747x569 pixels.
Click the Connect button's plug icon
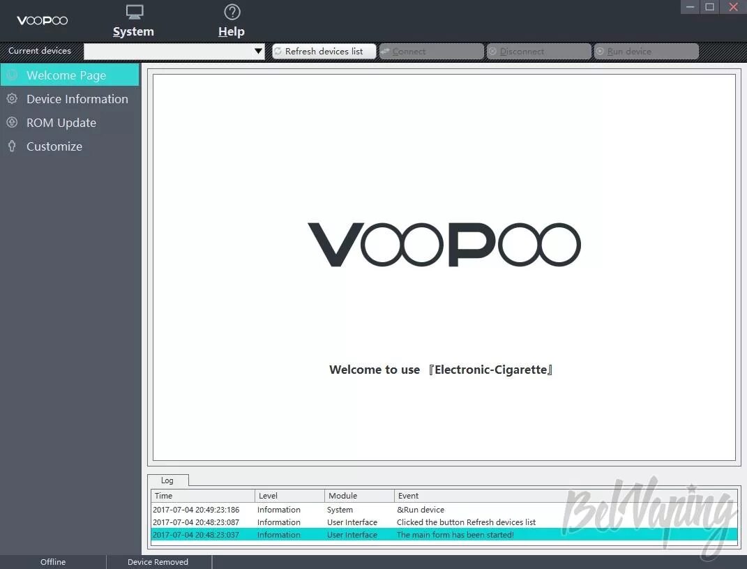tap(385, 52)
